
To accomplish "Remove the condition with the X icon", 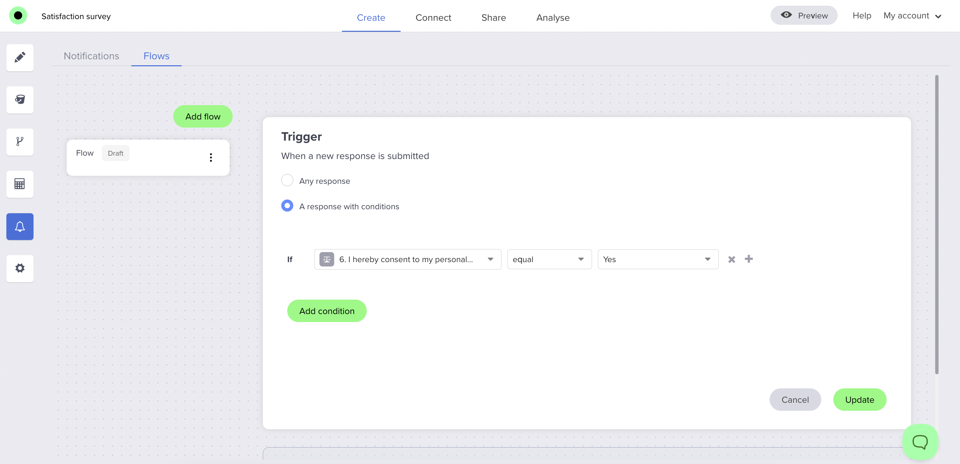I will click(731, 259).
